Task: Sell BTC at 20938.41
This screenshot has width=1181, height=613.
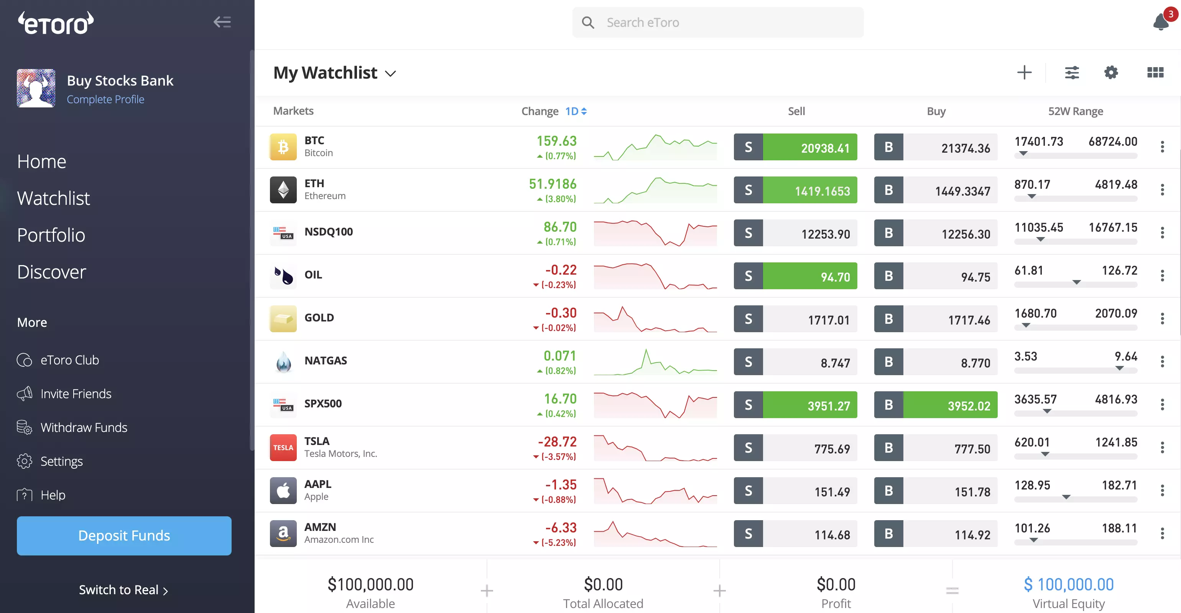Action: (795, 147)
